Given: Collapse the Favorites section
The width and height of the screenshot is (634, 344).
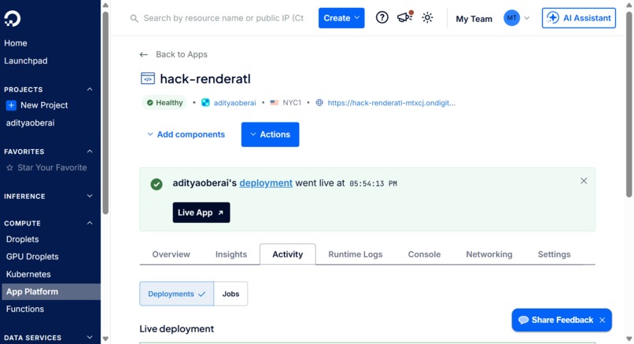Looking at the screenshot, I should coord(90,152).
